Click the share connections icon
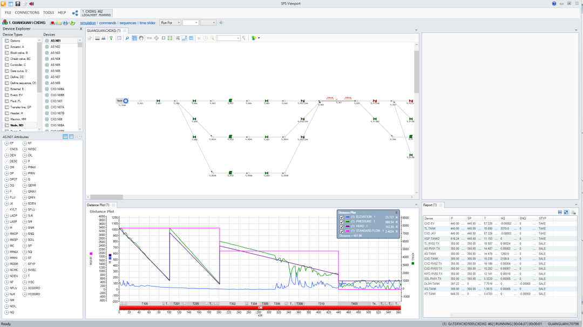Viewport: 583px width, 327px height. pos(75,13)
